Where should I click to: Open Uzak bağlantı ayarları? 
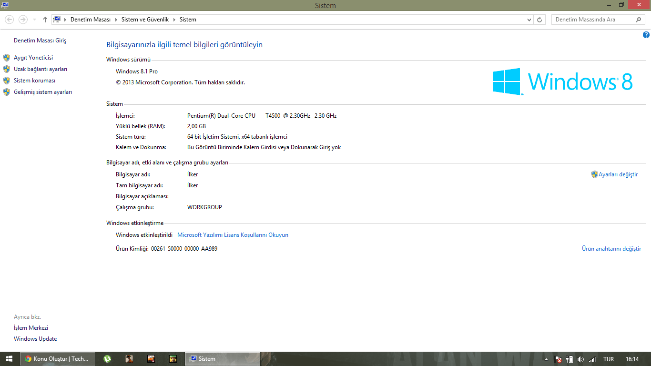pyautogui.click(x=41, y=69)
